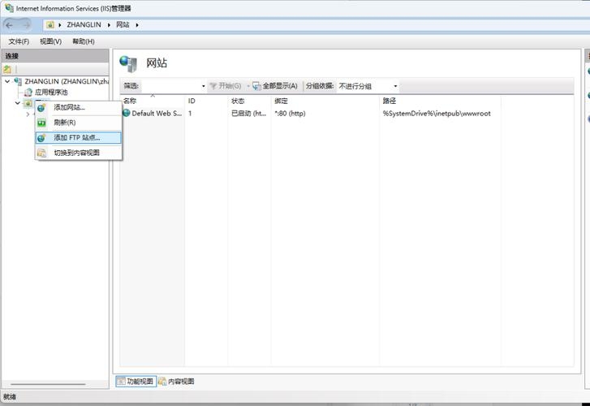This screenshot has width=590, height=406.
Task: Open the 帮助(H) menu
Action: pyautogui.click(x=83, y=41)
